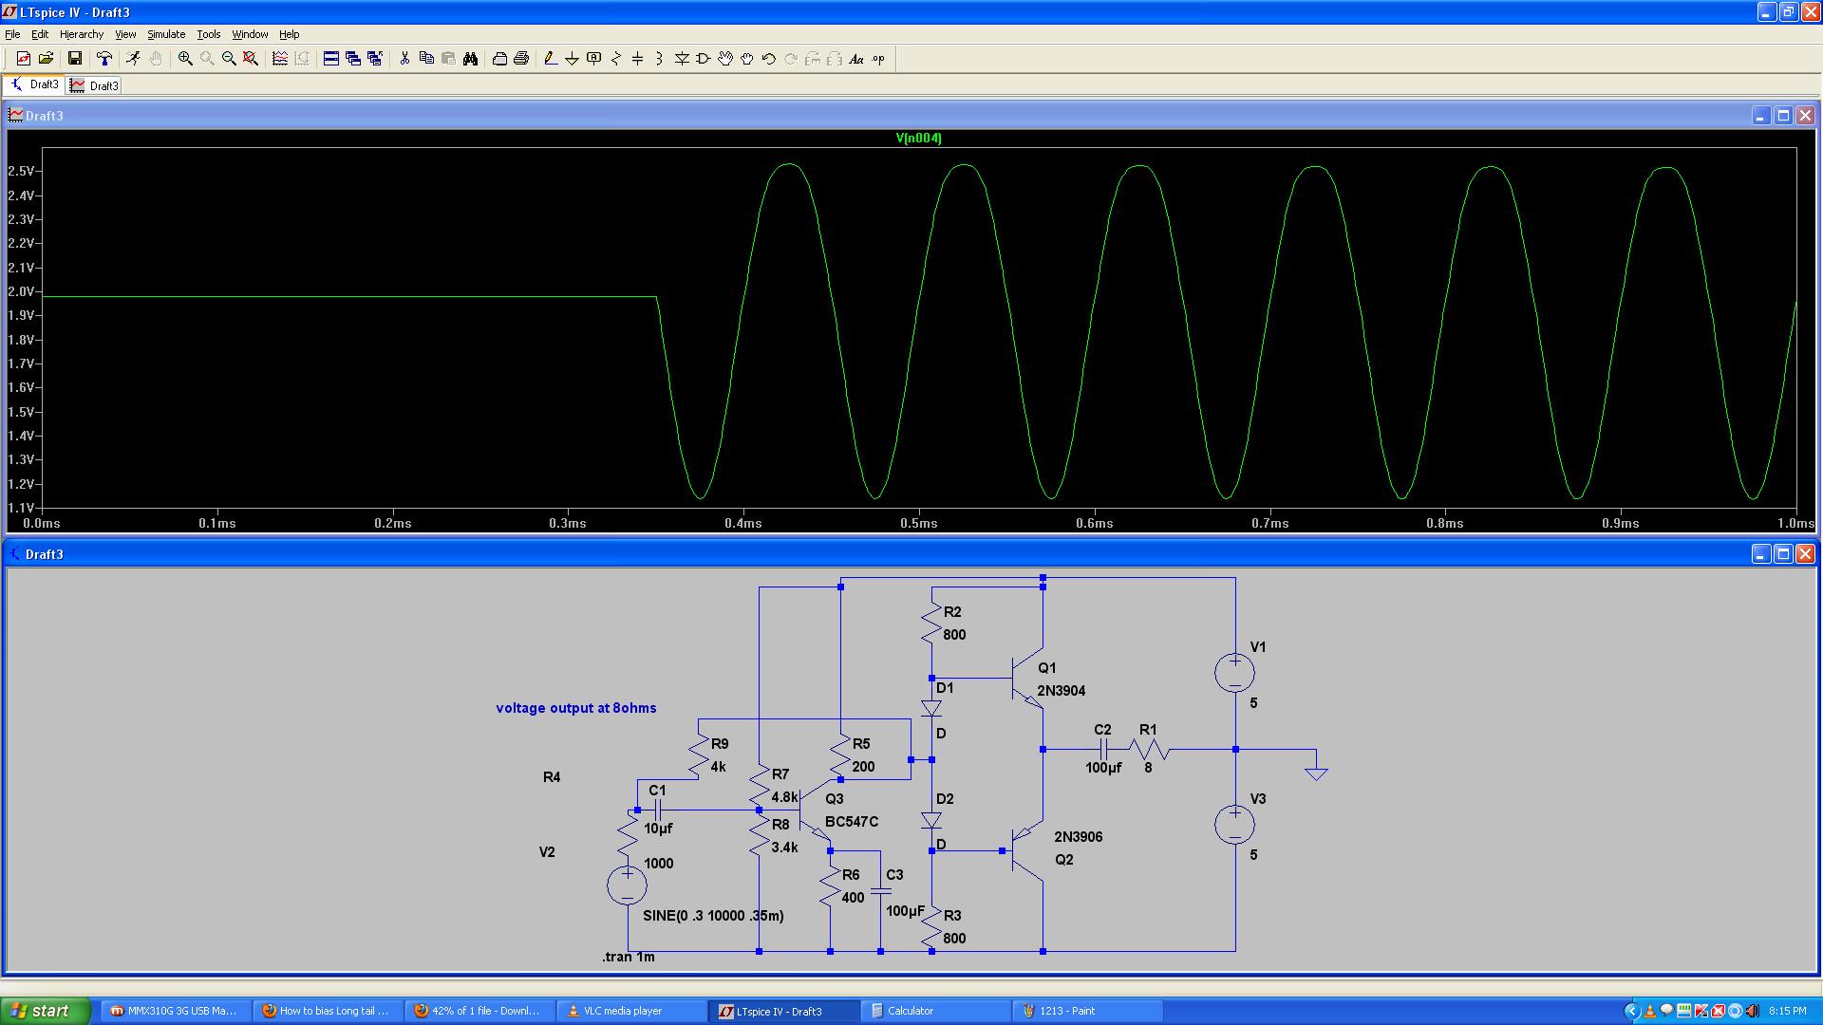This screenshot has width=1823, height=1025.
Task: Open the Window menu
Action: pos(251,34)
